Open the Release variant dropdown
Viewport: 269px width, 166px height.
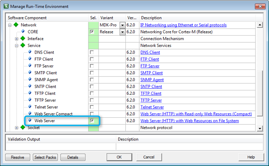click(x=123, y=32)
